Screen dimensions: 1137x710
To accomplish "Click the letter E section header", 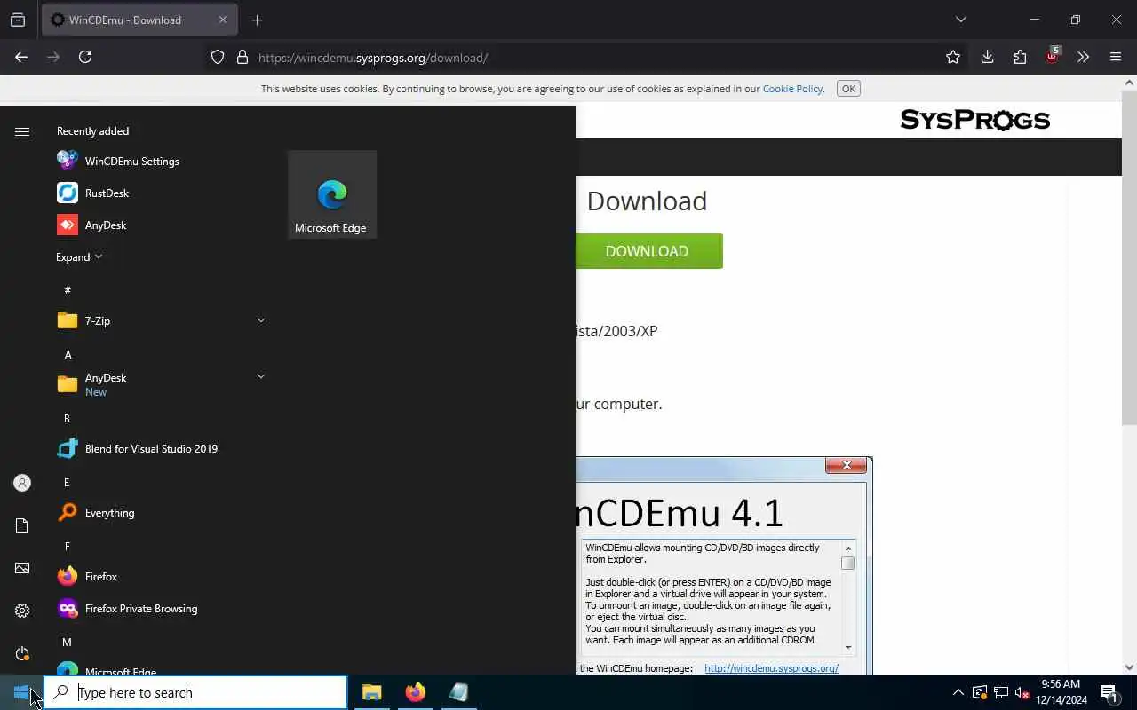I will click(x=67, y=482).
